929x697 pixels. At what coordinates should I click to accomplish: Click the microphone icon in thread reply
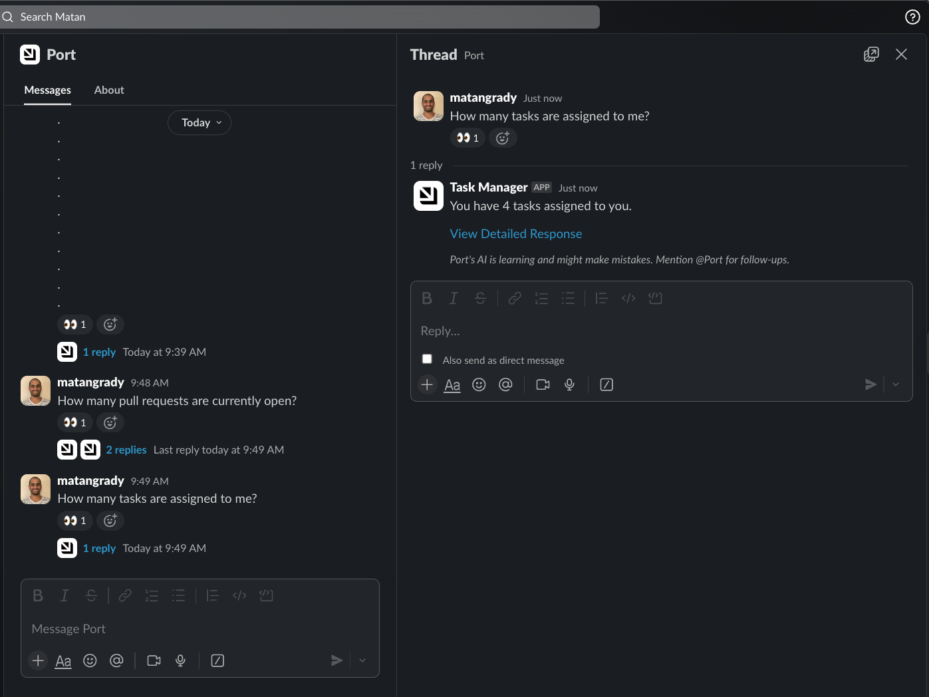tap(569, 384)
